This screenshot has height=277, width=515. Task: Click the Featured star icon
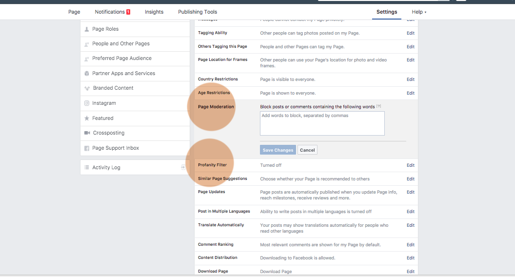[87, 119]
